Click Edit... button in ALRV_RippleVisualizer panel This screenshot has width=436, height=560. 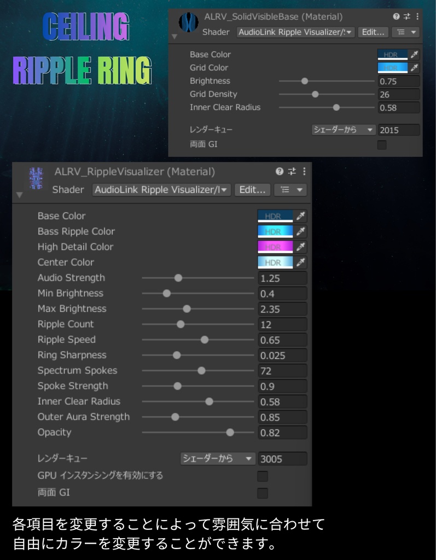point(252,190)
